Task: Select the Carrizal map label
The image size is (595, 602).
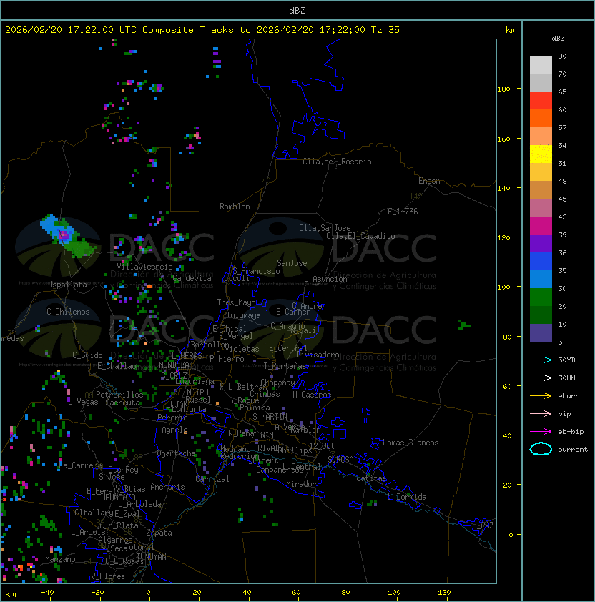Action: (x=212, y=479)
